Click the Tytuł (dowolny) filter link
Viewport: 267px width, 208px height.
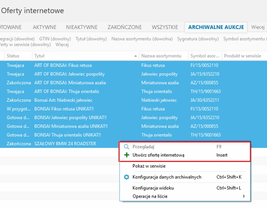tap(91, 39)
